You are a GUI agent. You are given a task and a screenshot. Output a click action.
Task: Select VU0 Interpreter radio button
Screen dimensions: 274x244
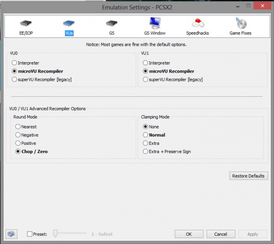pos(14,63)
